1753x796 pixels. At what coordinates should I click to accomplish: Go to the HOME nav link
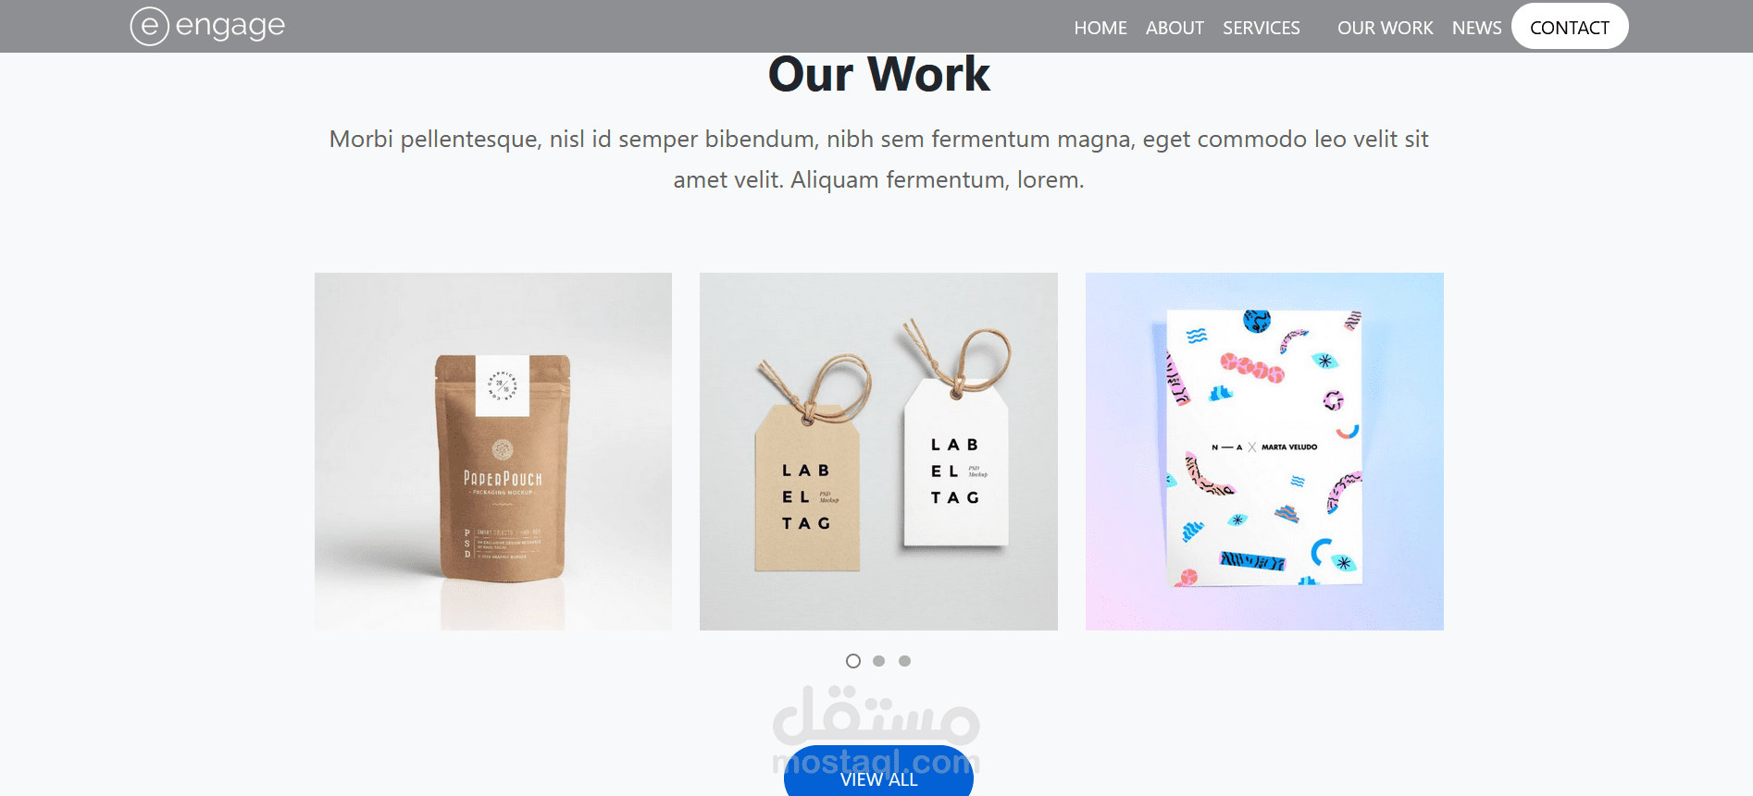coord(1100,28)
